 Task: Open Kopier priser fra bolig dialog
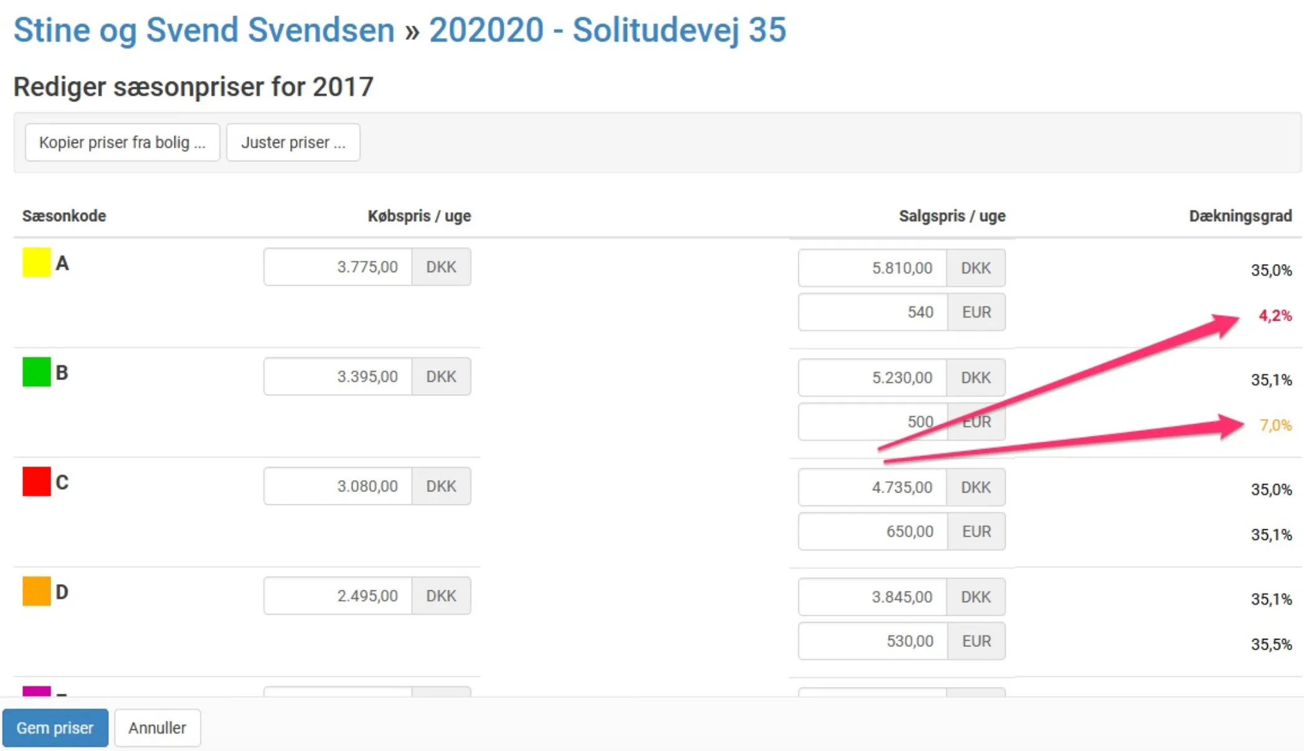pos(122,143)
